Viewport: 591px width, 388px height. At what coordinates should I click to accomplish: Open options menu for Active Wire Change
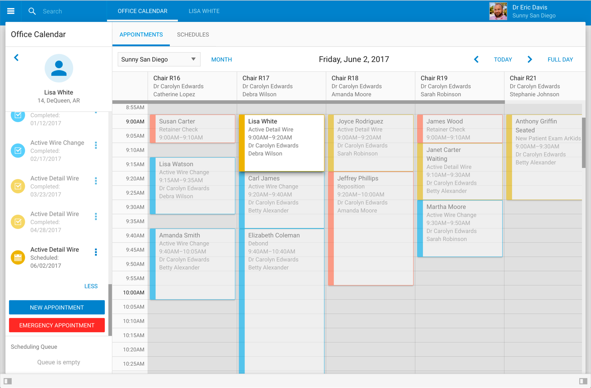pos(96,145)
